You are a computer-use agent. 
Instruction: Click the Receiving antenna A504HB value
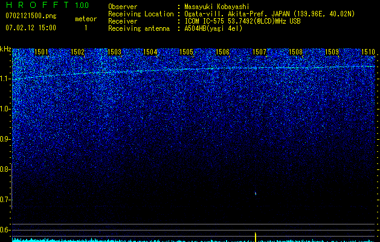213,28
